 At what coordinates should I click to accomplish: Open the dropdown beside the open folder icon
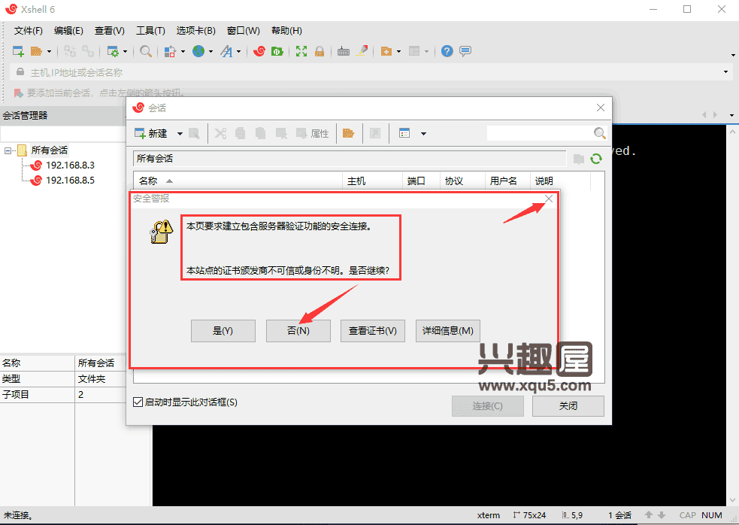49,51
